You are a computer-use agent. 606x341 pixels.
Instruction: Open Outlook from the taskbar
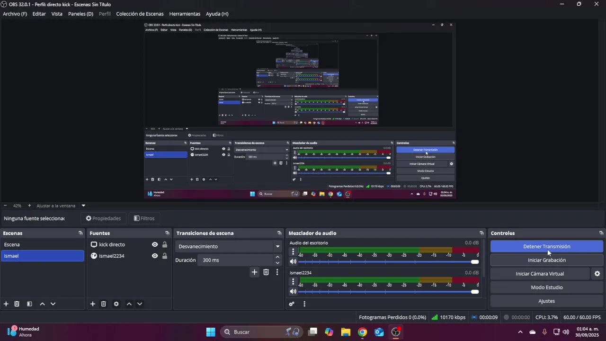[379, 332]
